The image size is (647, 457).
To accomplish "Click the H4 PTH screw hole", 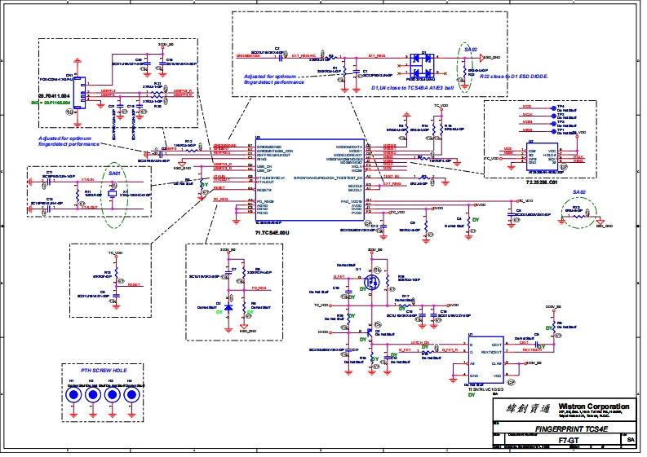I will (x=132, y=395).
